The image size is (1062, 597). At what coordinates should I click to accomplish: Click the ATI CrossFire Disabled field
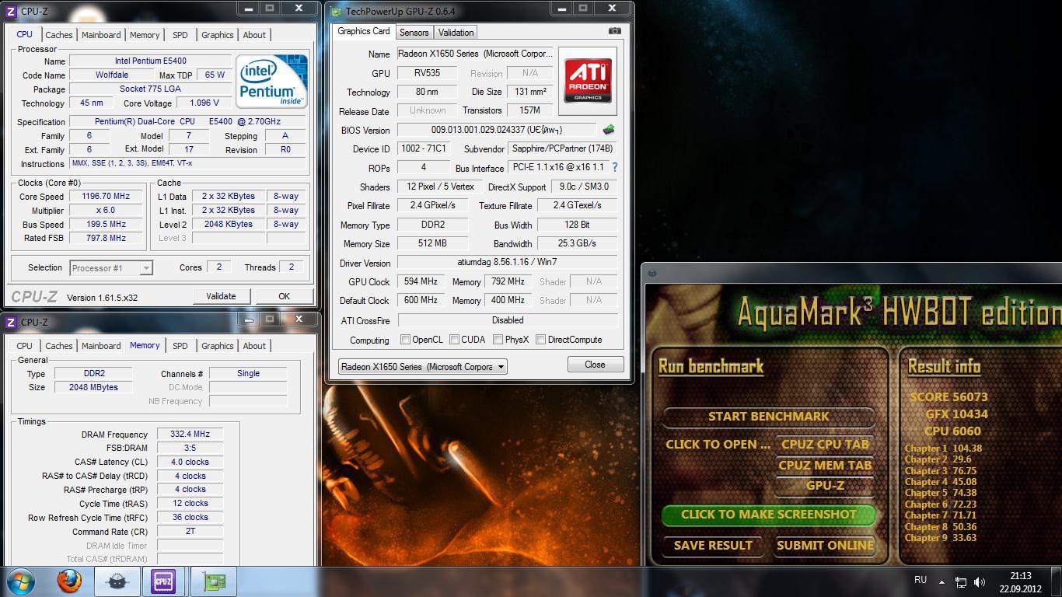(508, 320)
